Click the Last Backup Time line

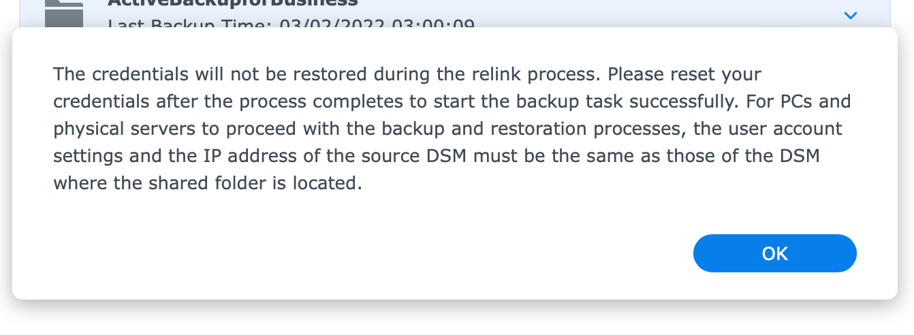tap(291, 24)
